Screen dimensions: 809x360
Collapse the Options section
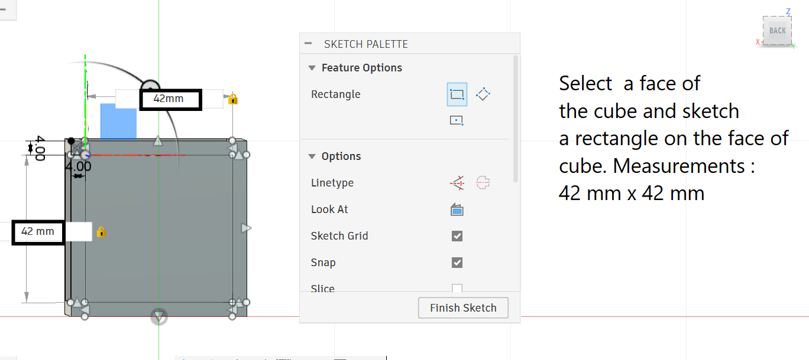click(x=312, y=156)
